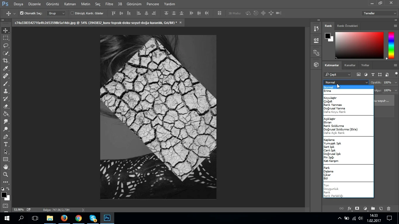Select the Rectangular Marquee tool
The image size is (399, 224).
(x=6, y=38)
